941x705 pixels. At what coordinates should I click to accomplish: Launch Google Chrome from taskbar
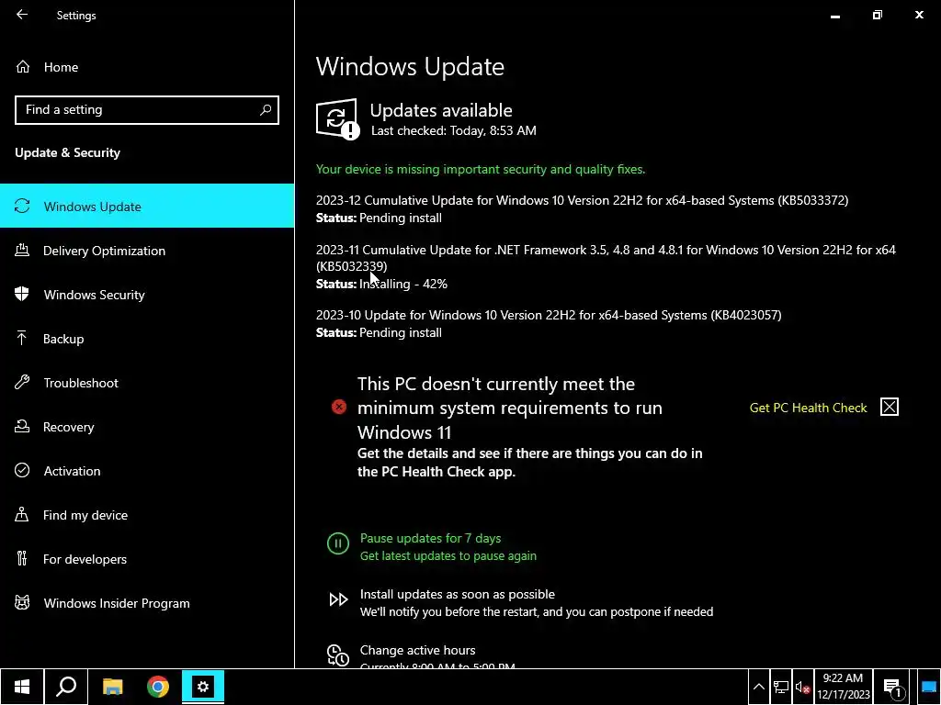158,687
